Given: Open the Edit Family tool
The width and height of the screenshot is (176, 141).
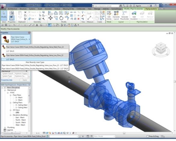Looking at the screenshot, I should 109,16.
